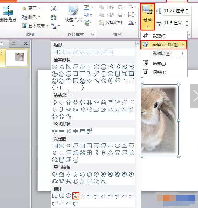Screen dimensions: 198x208
Task: Pick the lightning bolt shape
Action: [x=97, y=81]
